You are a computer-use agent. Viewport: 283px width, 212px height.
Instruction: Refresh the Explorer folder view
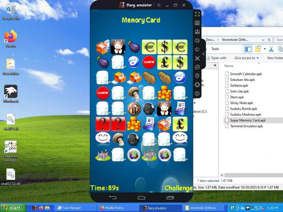(269, 40)
